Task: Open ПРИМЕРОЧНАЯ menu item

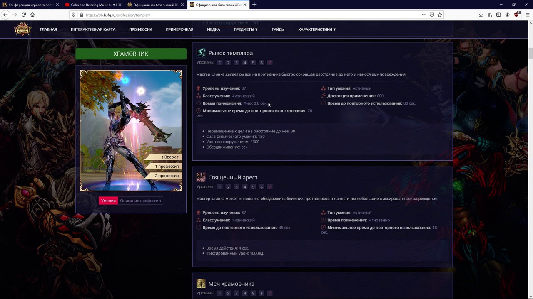Action: click(179, 29)
